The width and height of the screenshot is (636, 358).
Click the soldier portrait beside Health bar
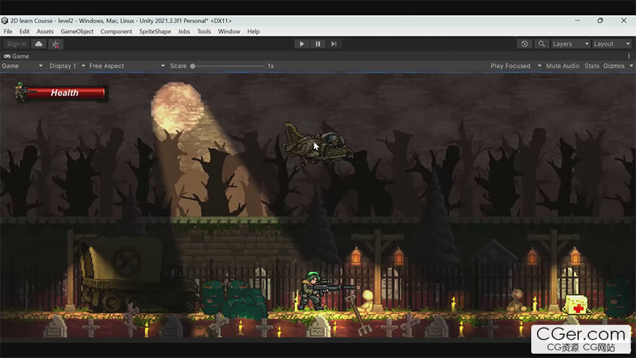[20, 92]
